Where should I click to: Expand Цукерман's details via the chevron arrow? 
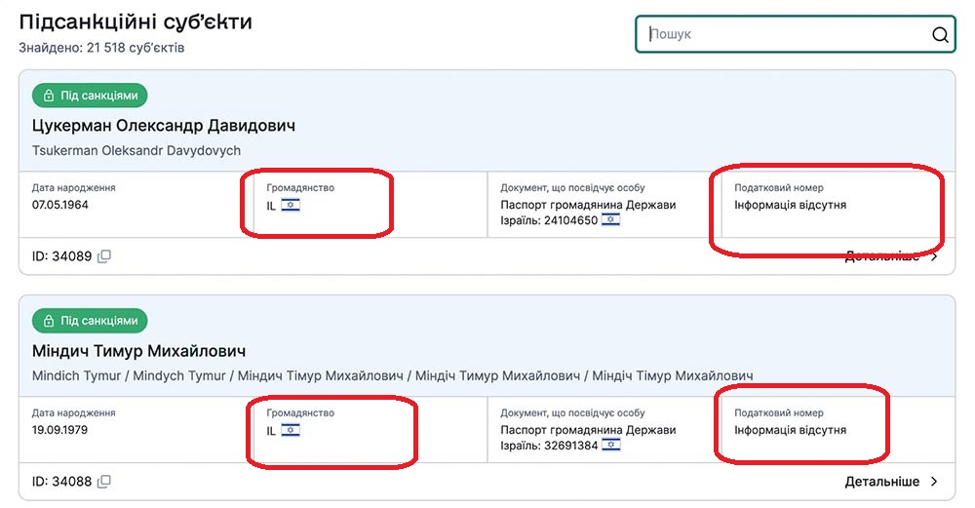(934, 257)
